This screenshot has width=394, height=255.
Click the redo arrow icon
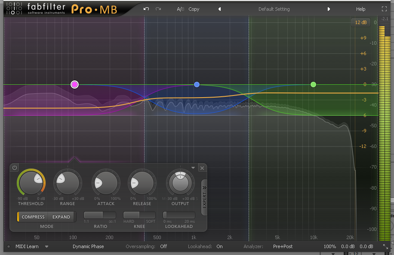tap(158, 9)
